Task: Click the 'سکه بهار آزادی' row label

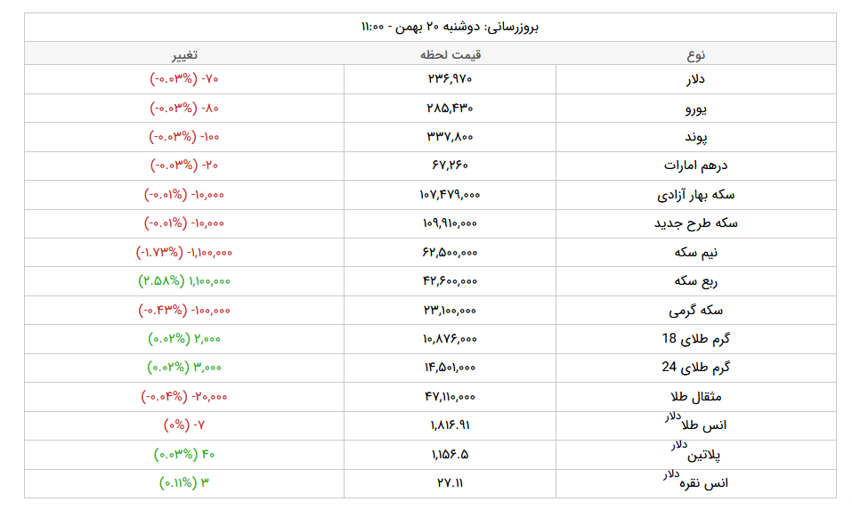Action: [x=695, y=195]
